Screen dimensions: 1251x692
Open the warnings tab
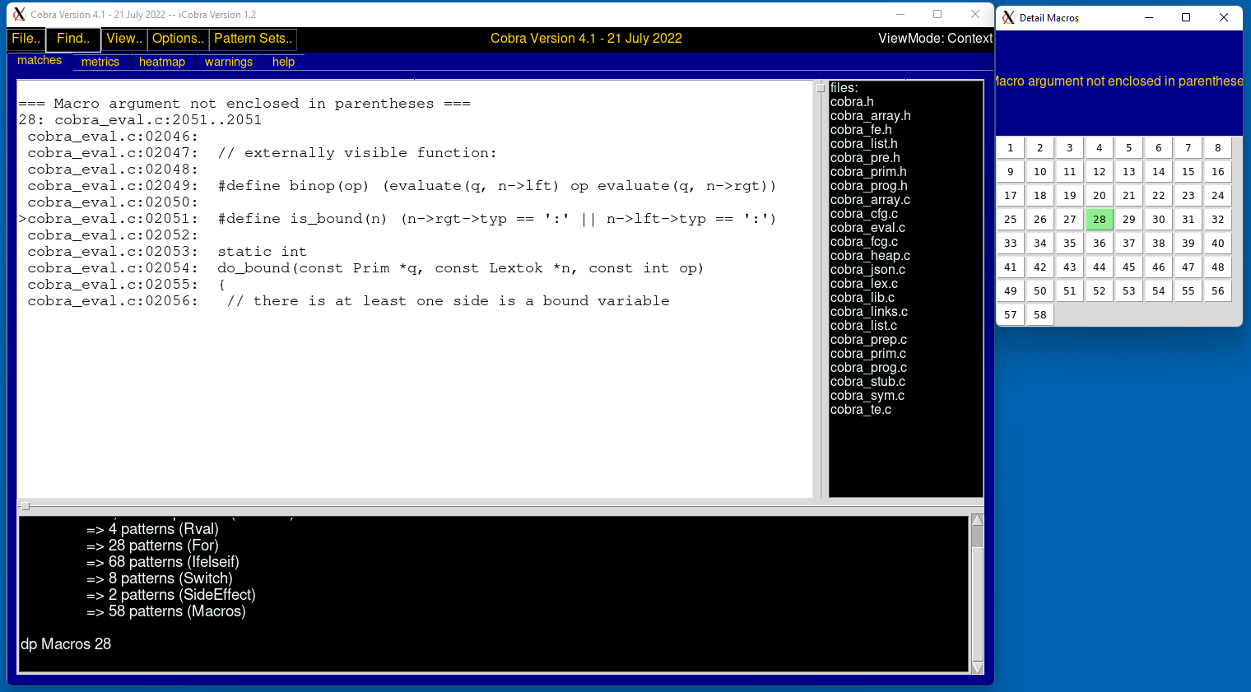(229, 62)
